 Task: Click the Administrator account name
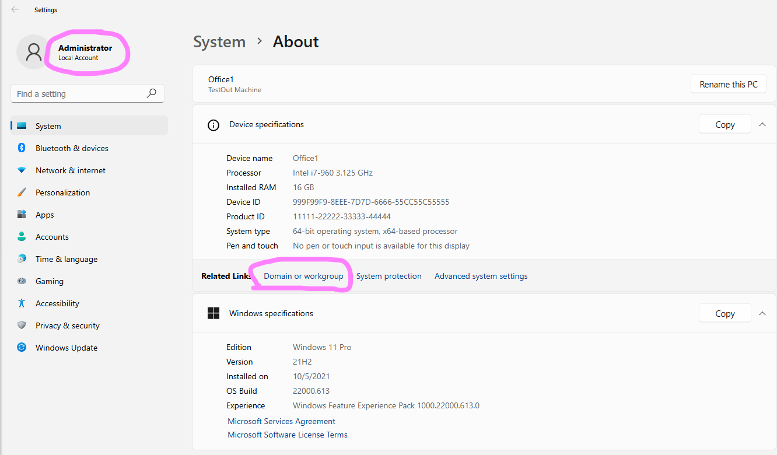85,48
